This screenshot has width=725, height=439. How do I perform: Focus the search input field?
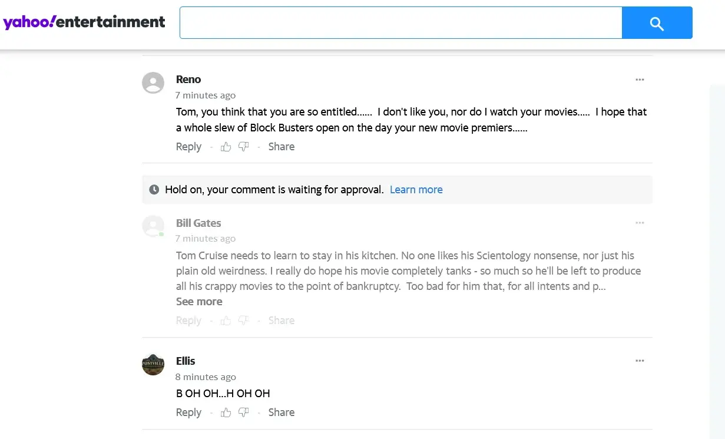point(400,23)
